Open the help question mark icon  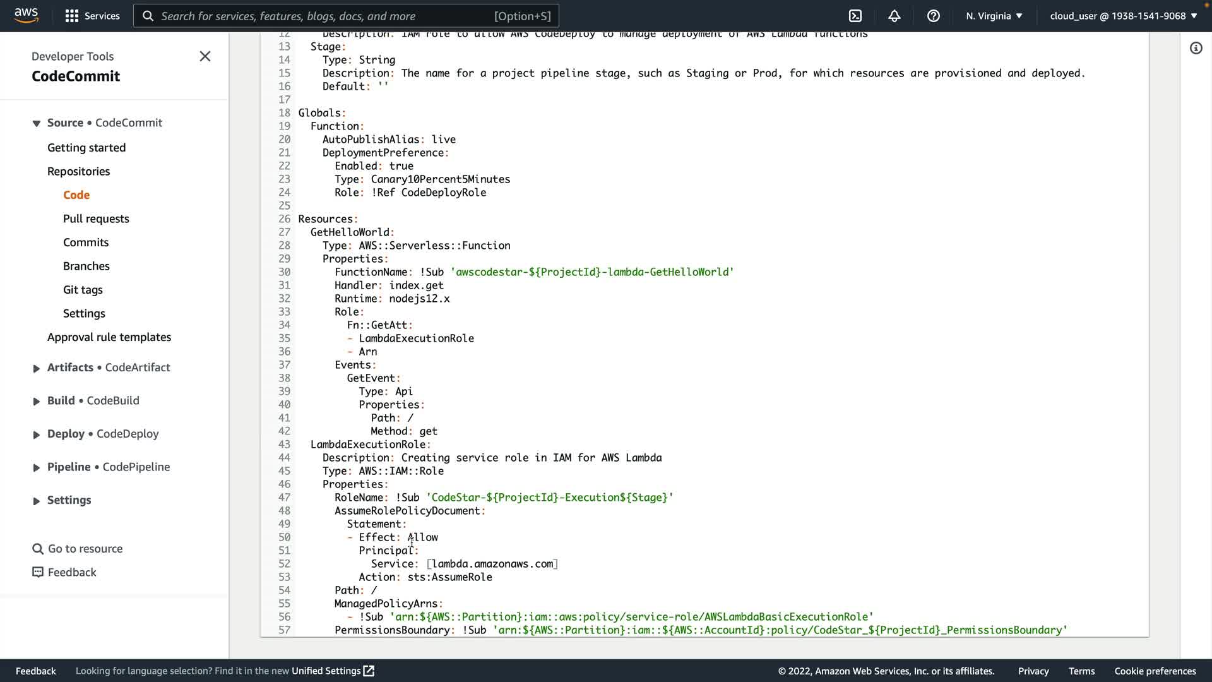933,16
